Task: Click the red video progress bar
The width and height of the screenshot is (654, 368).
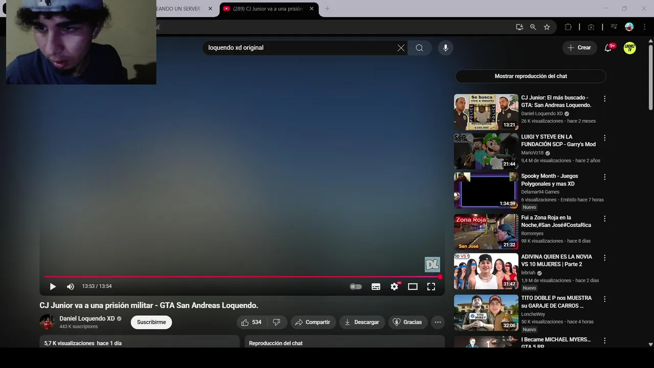Action: pos(242,277)
